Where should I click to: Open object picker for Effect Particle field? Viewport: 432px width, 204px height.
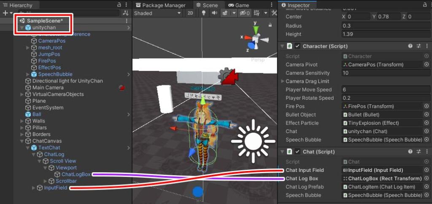[x=427, y=123]
